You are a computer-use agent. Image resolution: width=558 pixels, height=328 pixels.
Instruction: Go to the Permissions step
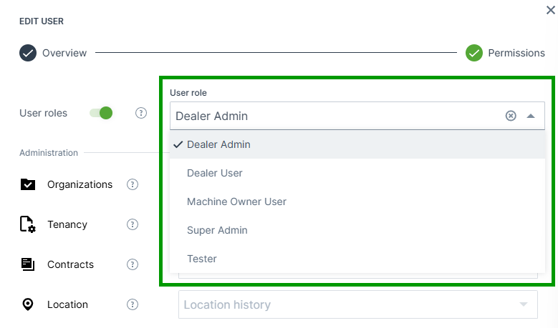click(x=505, y=53)
